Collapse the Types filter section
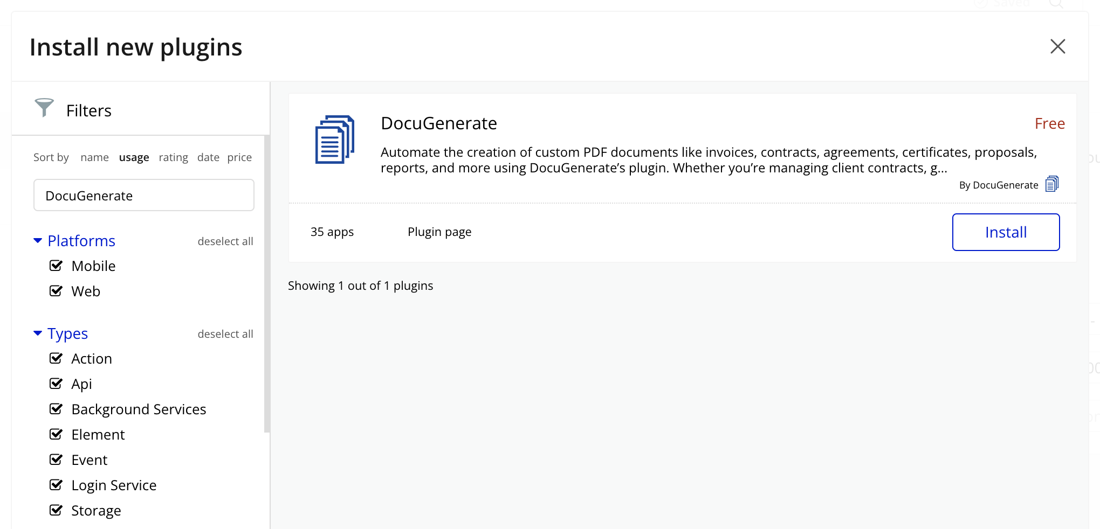Image resolution: width=1100 pixels, height=529 pixels. coord(38,333)
